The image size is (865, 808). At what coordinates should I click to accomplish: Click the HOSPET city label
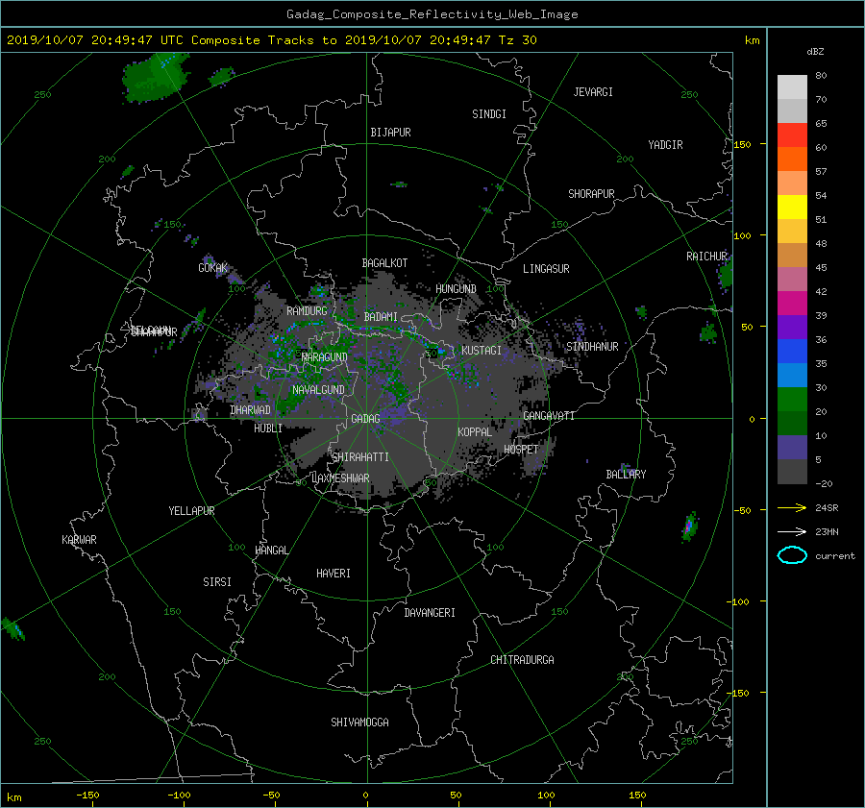click(x=521, y=450)
